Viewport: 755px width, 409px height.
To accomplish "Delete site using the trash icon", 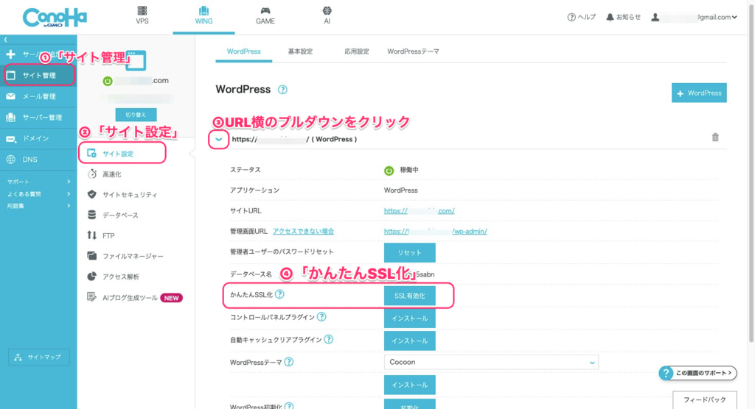I will click(715, 138).
